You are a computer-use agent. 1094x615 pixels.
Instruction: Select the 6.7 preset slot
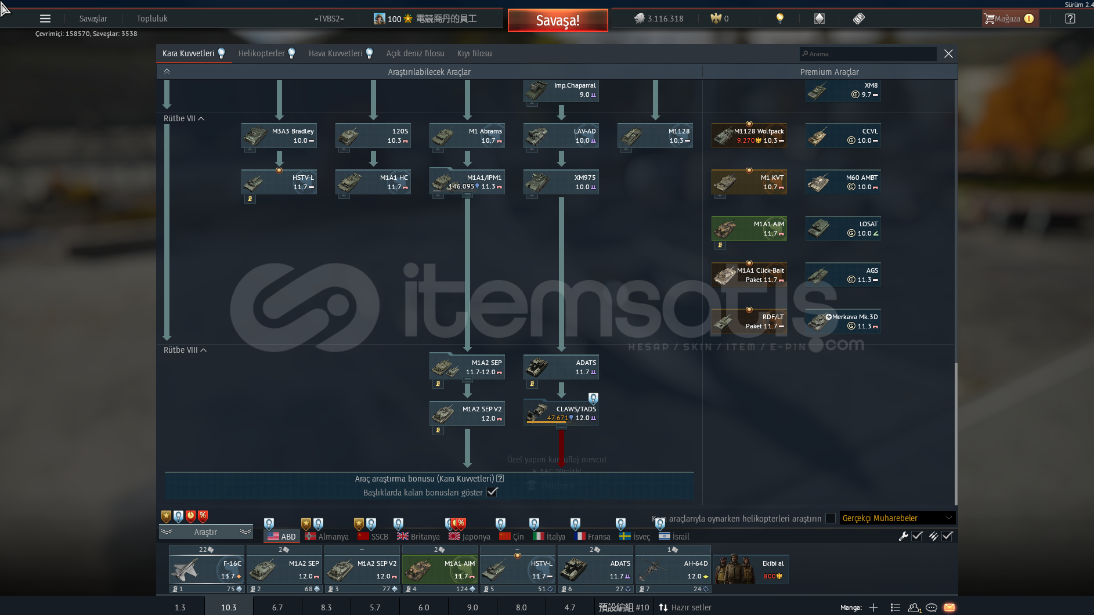(277, 607)
